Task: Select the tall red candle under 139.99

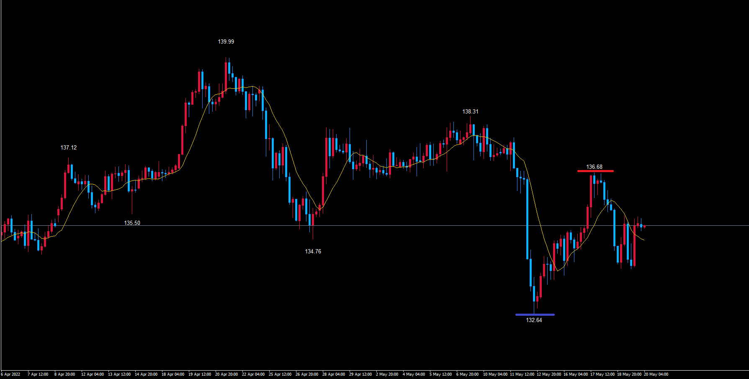Action: [226, 76]
